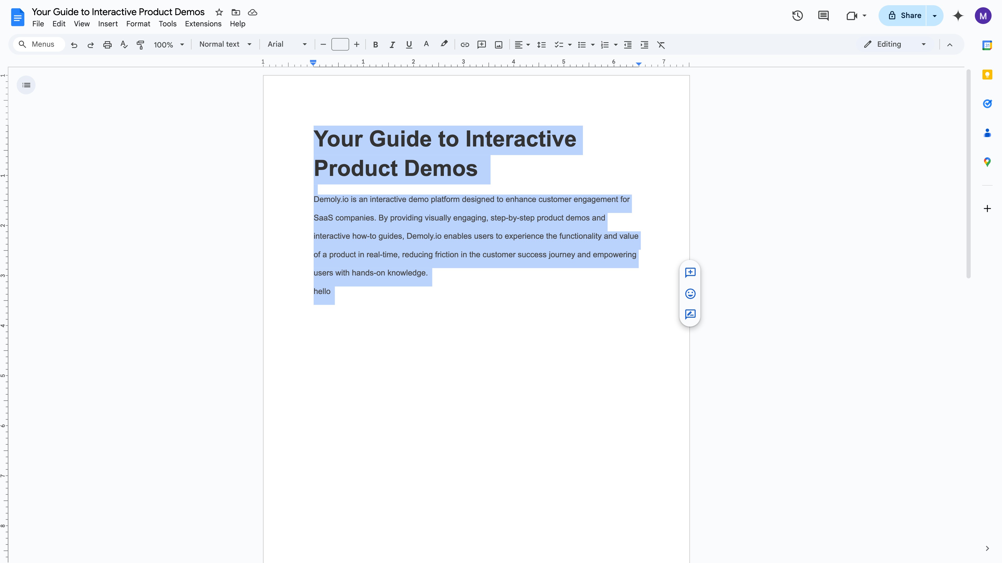Open Google Calendar side panel icon
1002x563 pixels.
(987, 45)
